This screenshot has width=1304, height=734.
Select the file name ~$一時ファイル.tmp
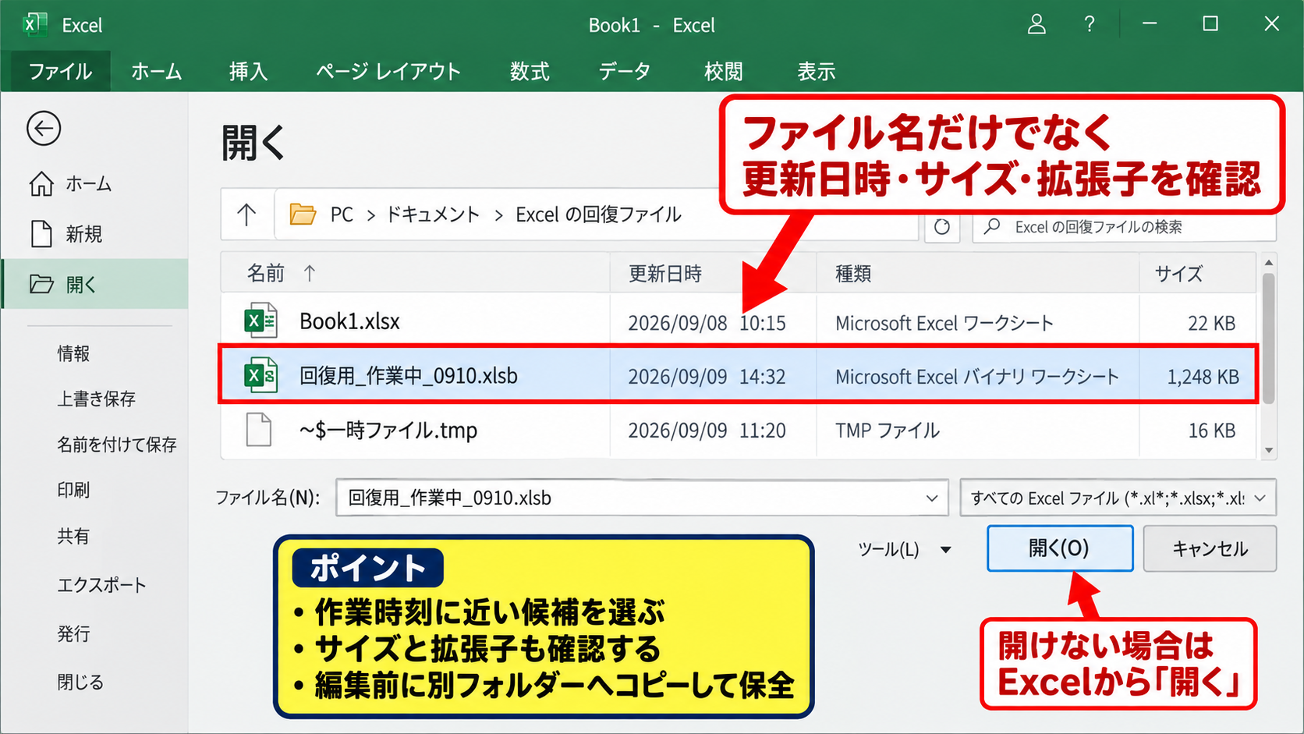tap(388, 431)
